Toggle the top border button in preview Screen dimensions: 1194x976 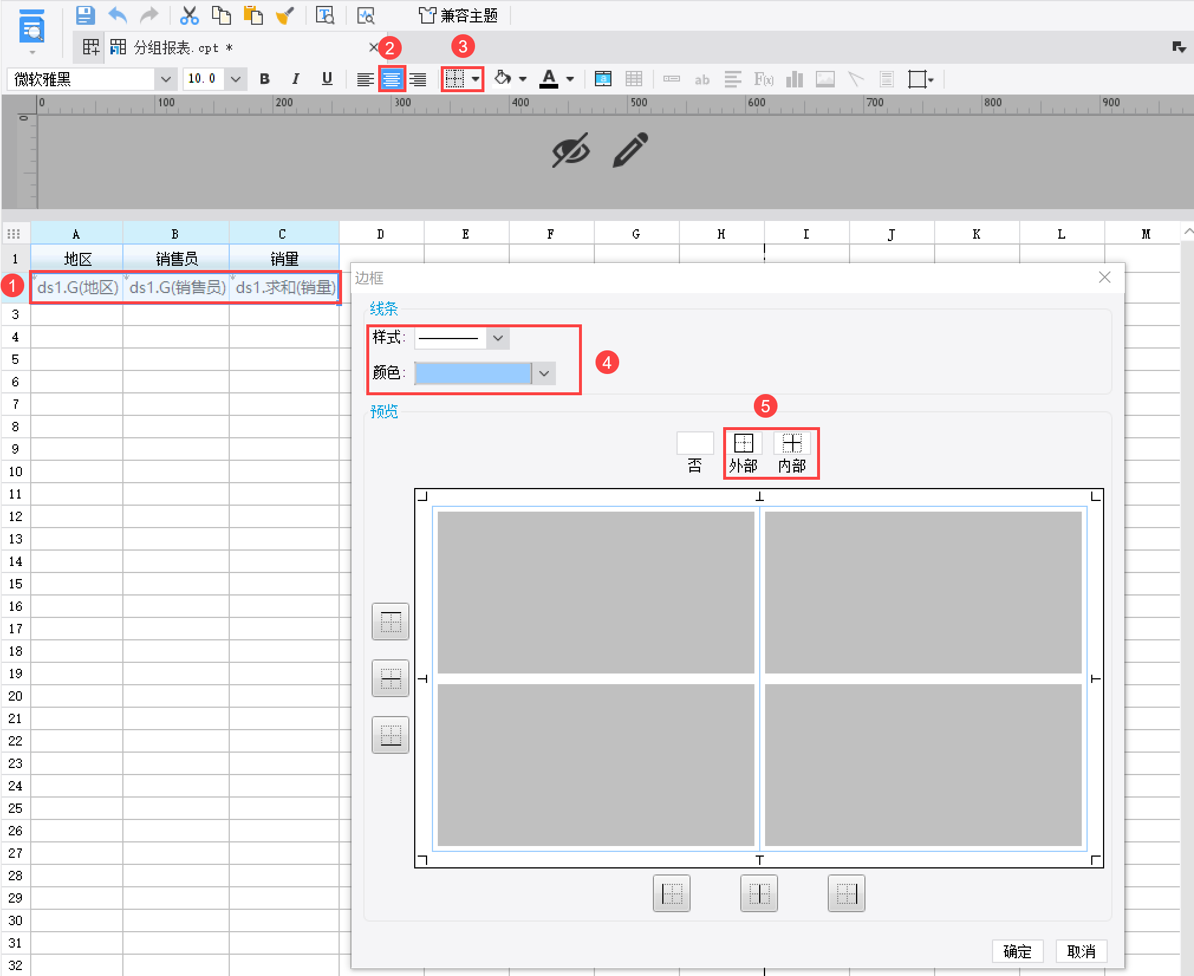(390, 622)
